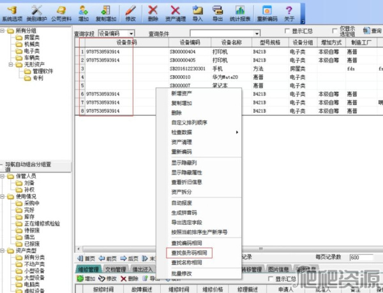Click the 修改 pencil icon
This screenshot has height=293, width=383.
(x=130, y=12)
